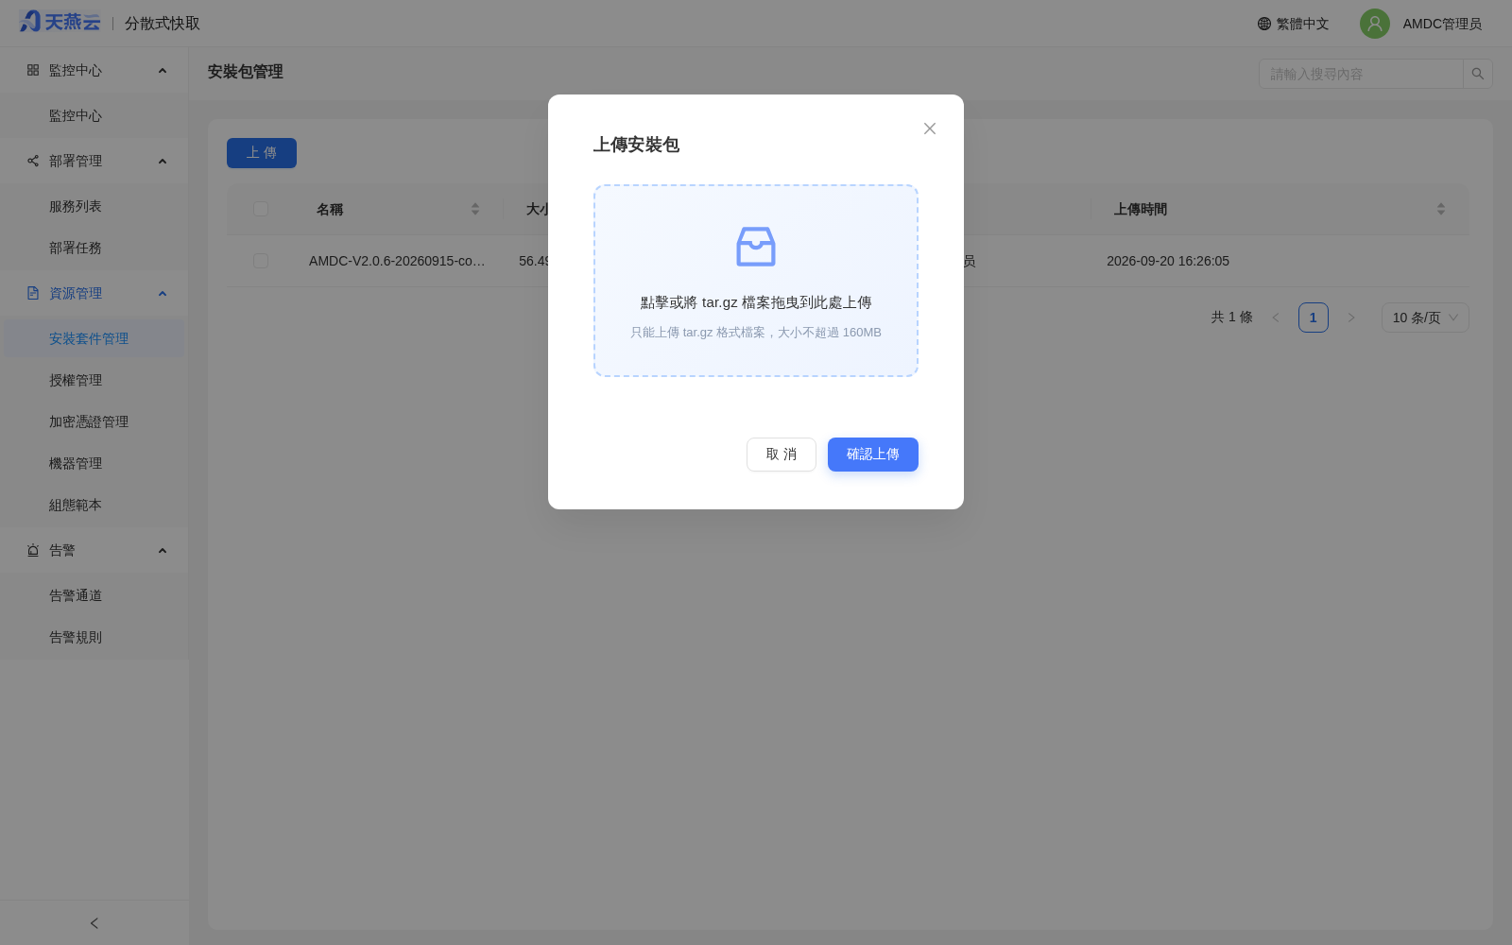Click the blue 上傳 button behind the dialog
Screen dimensions: 1512x945
coord(262,153)
